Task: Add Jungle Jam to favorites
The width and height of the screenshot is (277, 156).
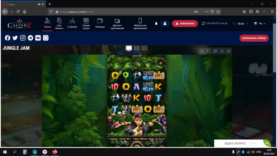Action: [x=229, y=51]
